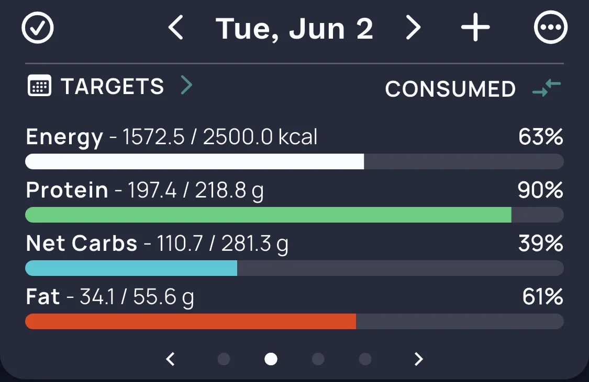Open the Tue, Jun 2 date picker
This screenshot has width=589, height=382.
tap(294, 29)
